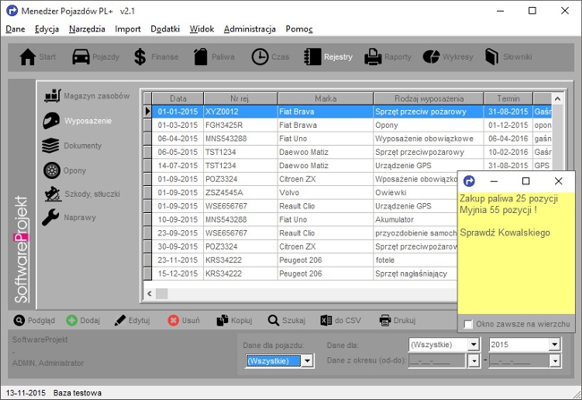
Task: Open the Raporty printer section
Action: tap(388, 57)
